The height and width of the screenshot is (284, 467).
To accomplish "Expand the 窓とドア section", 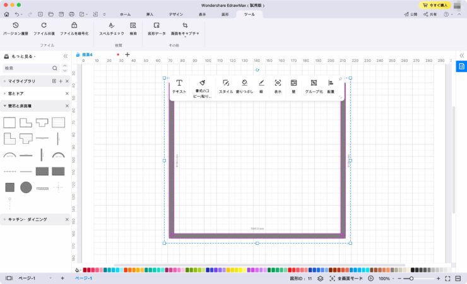I will [x=5, y=93].
